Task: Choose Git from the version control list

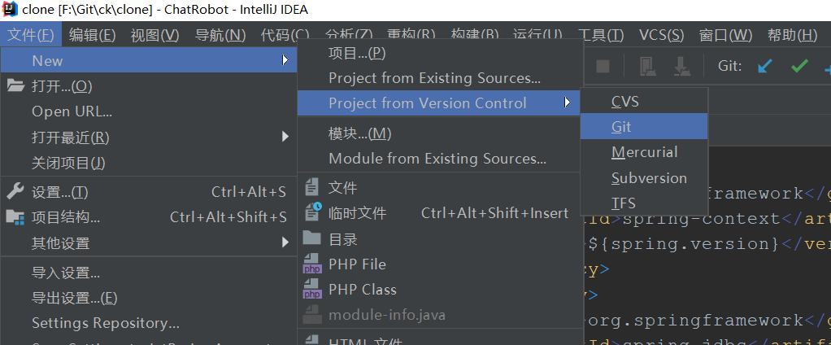Action: 621,127
